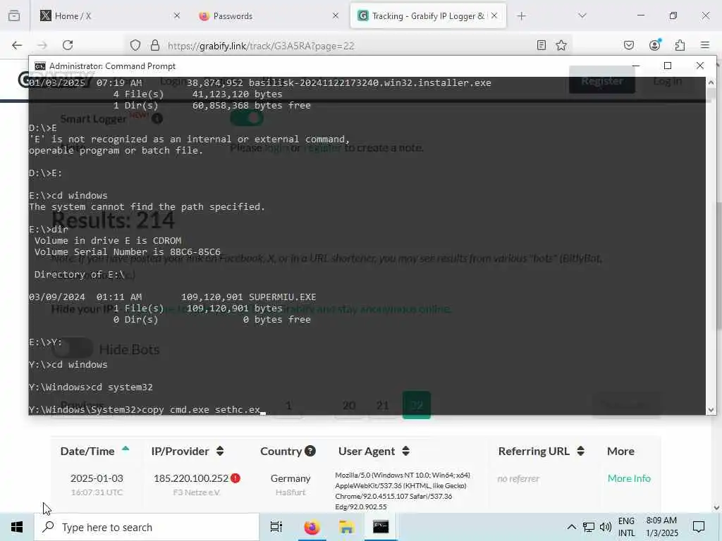Switch to the Passwords tab
This screenshot has height=541, width=722.
267,16
